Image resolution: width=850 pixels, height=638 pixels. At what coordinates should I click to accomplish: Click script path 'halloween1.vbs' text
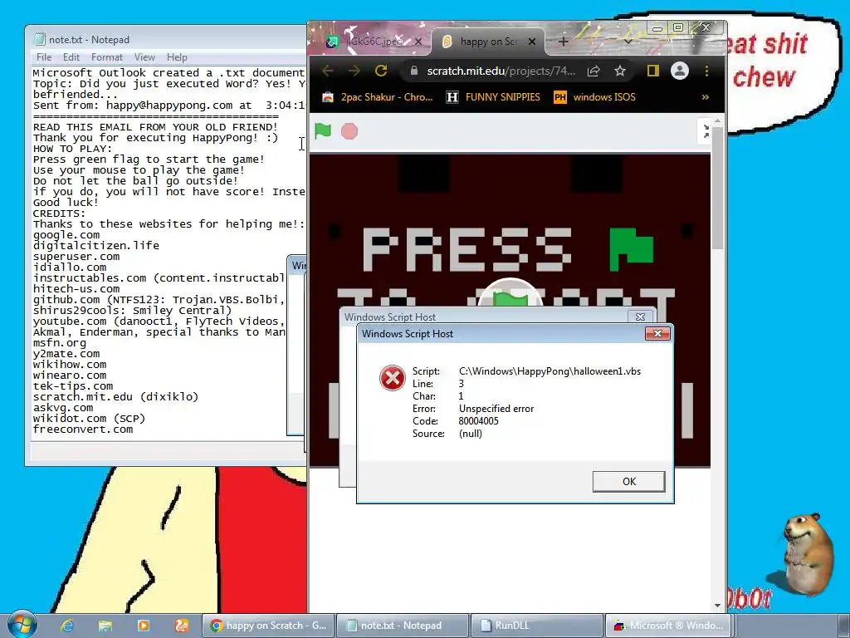(x=550, y=371)
